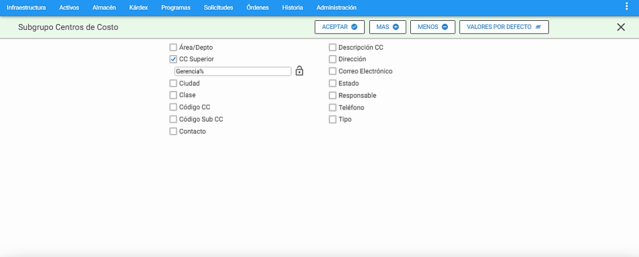Close the Subgrupo Centros de Costo panel
The image size is (639, 257).
621,27
